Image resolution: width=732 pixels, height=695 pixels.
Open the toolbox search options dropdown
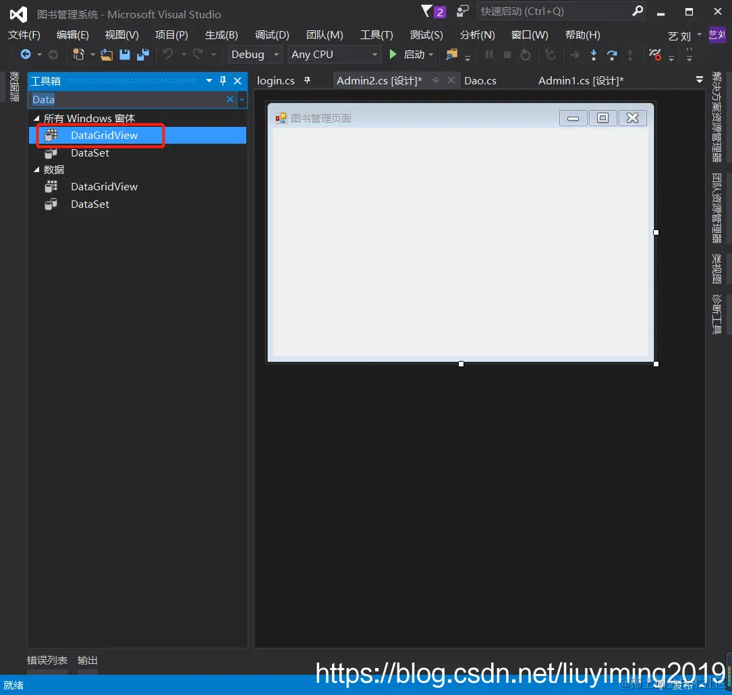[242, 99]
